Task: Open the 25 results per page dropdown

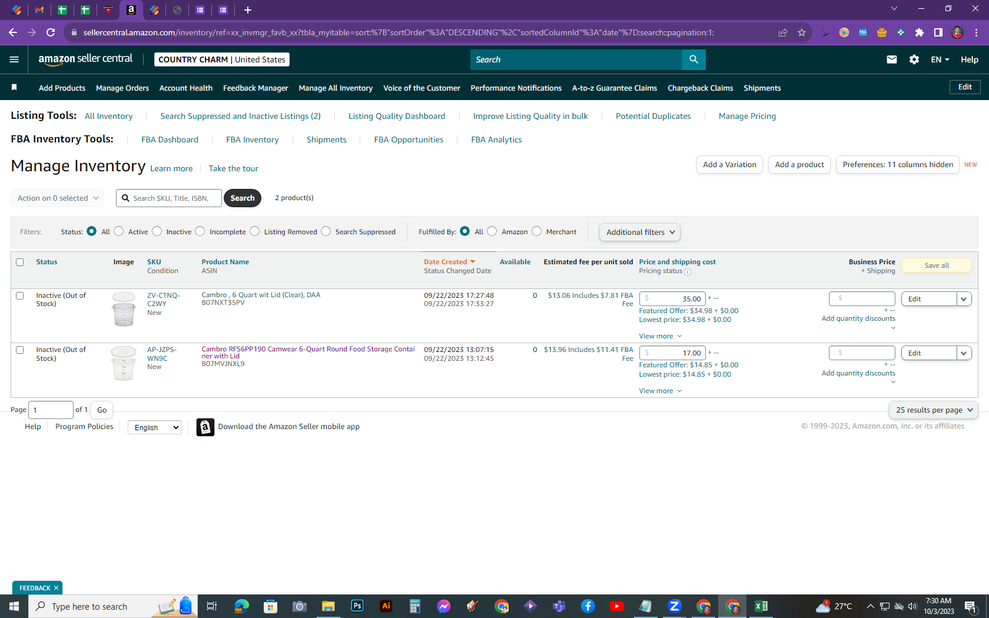Action: [934, 410]
